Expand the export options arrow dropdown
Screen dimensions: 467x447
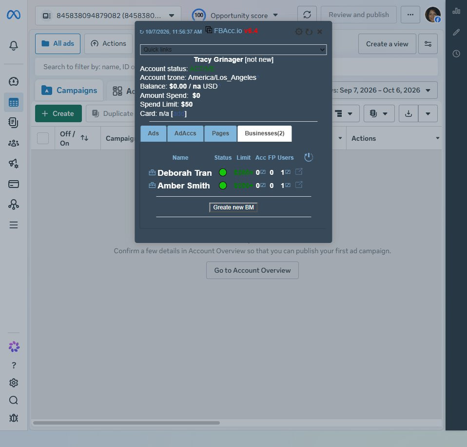(x=428, y=113)
